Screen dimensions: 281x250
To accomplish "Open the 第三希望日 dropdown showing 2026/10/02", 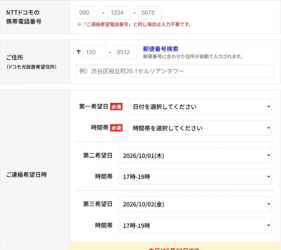I will [195, 204].
